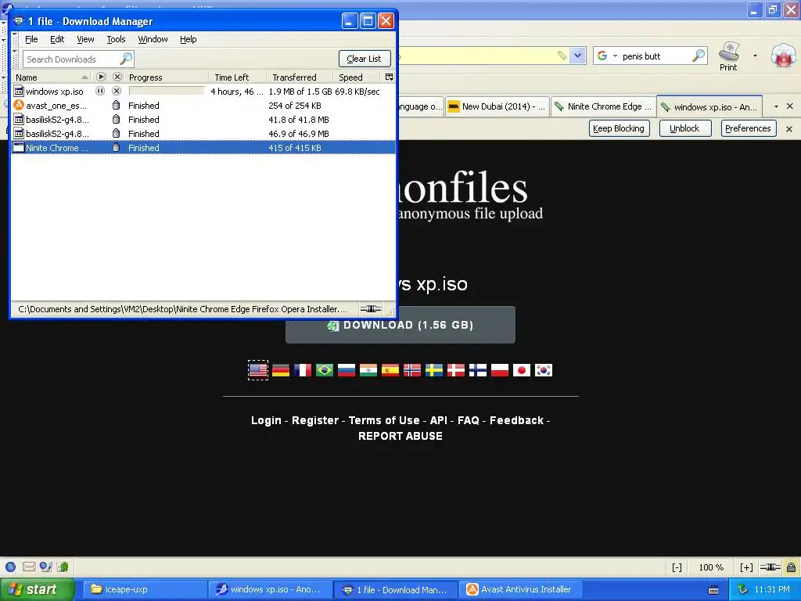Zoom out with the [-] status bar button
Viewport: 801px width, 601px height.
[x=677, y=567]
